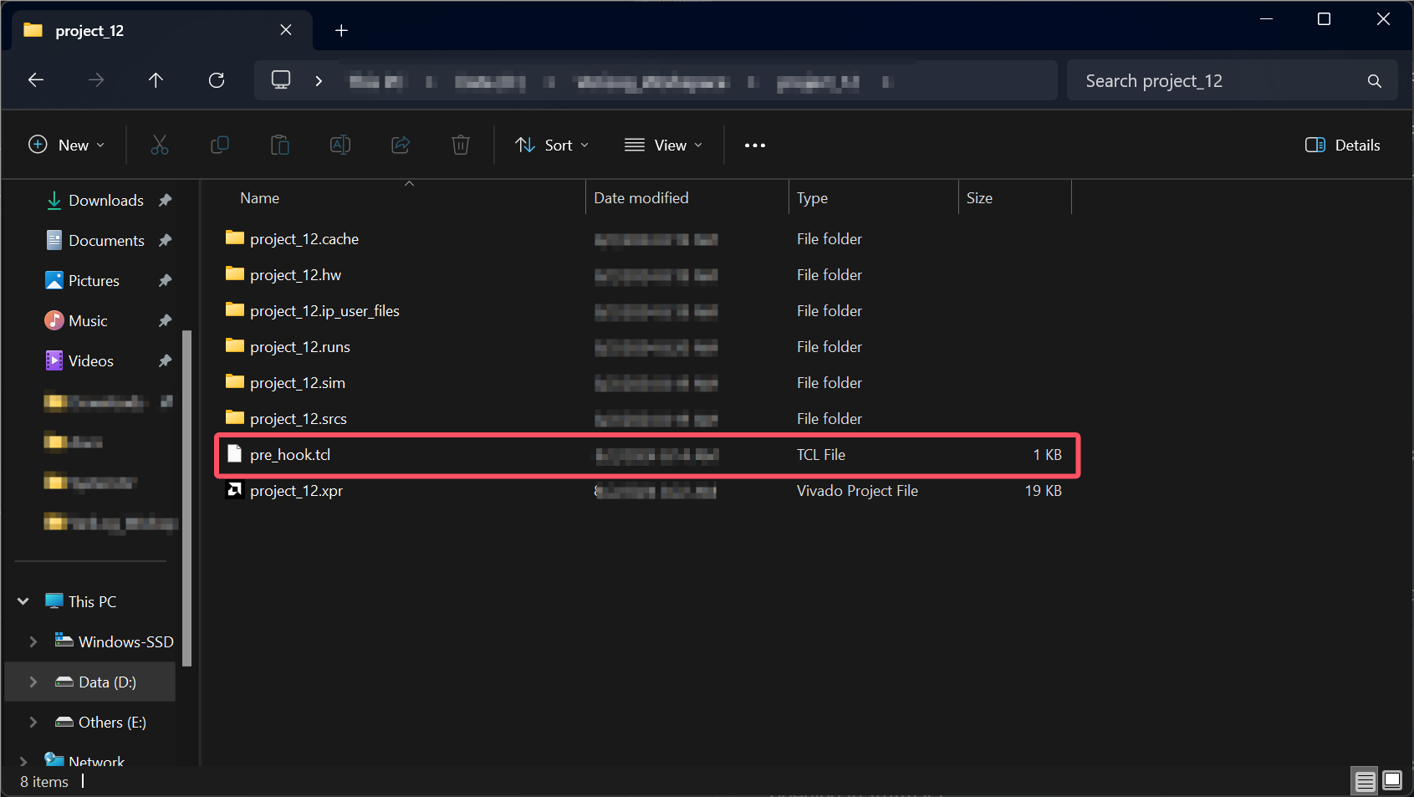Open the See more options menu
This screenshot has height=797, width=1414.
tap(755, 145)
